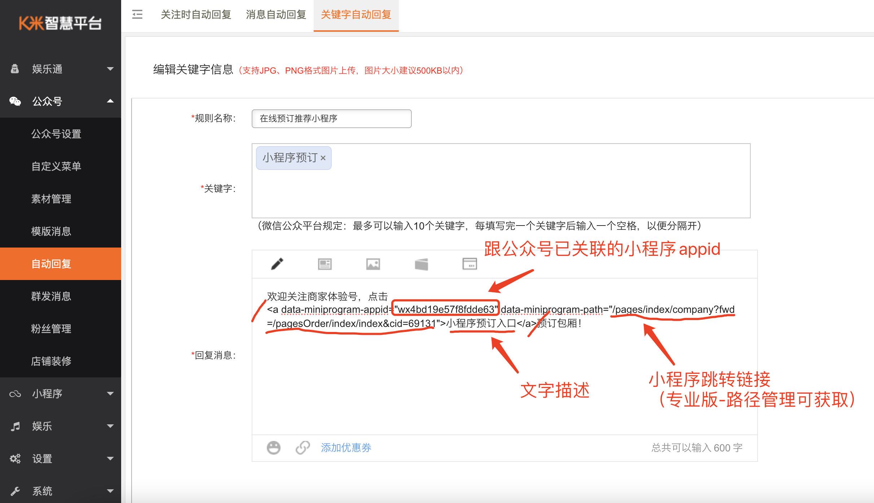Expand the 设置 menu arrow
The image size is (874, 503).
110,459
